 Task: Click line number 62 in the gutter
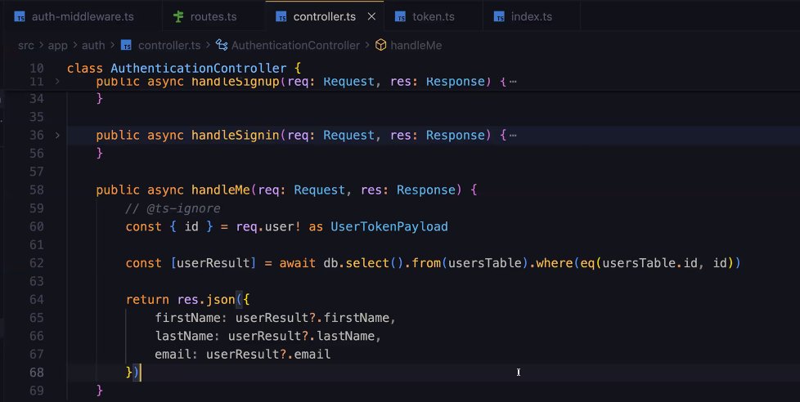click(x=37, y=263)
